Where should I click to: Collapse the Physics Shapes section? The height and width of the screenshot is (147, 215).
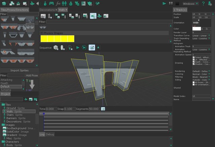pos(42,33)
